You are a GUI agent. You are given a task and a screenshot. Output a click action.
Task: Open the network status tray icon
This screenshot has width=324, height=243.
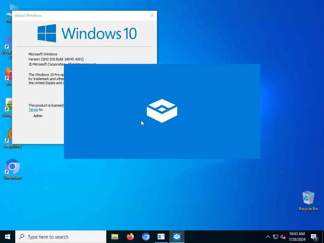276,237
